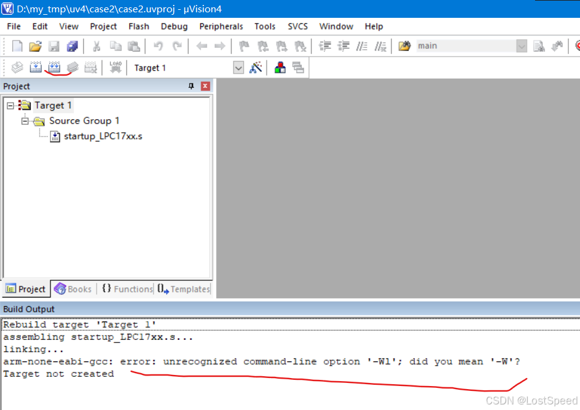Clear all bookmarks icon with X

tap(300, 46)
